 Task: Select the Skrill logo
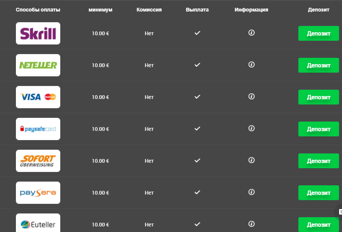(38, 33)
